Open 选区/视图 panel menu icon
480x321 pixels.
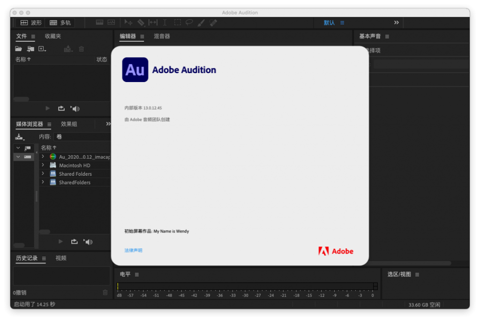pyautogui.click(x=417, y=275)
